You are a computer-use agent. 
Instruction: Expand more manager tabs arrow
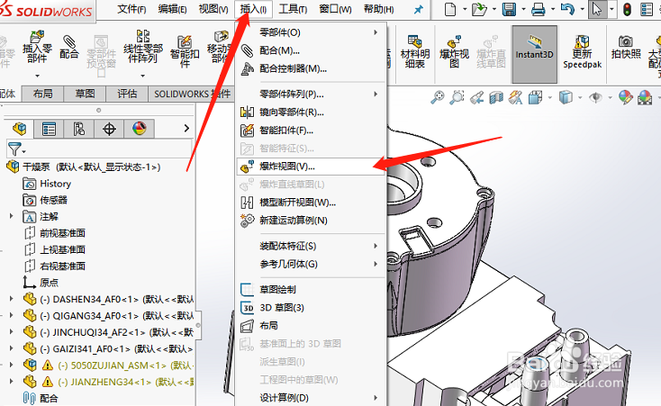click(186, 128)
